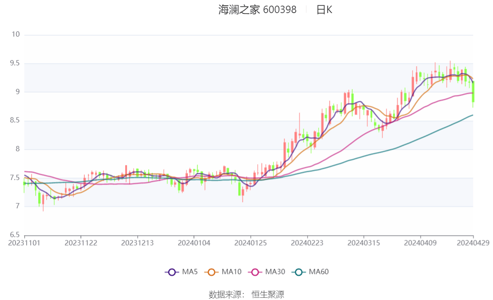Click the 数据来源 恒生聚源 source text

tap(246, 295)
